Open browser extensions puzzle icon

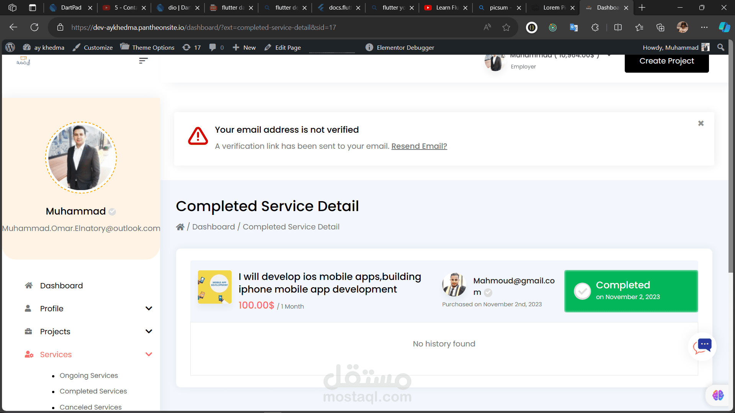tap(595, 28)
